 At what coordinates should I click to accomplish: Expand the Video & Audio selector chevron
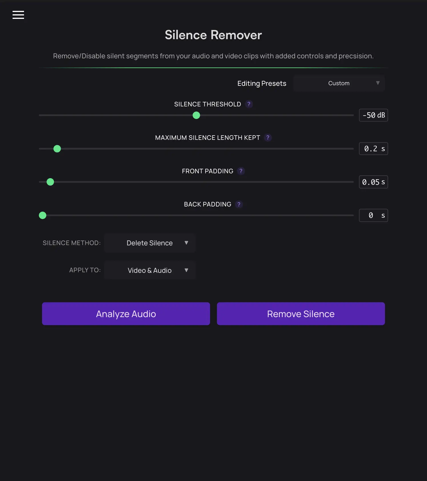click(x=186, y=270)
